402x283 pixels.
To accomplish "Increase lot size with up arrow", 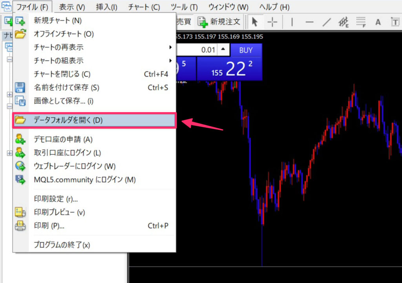I will coord(223,50).
